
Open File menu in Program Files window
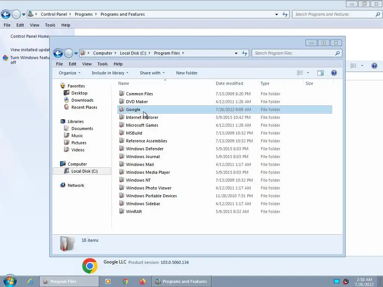coord(59,64)
